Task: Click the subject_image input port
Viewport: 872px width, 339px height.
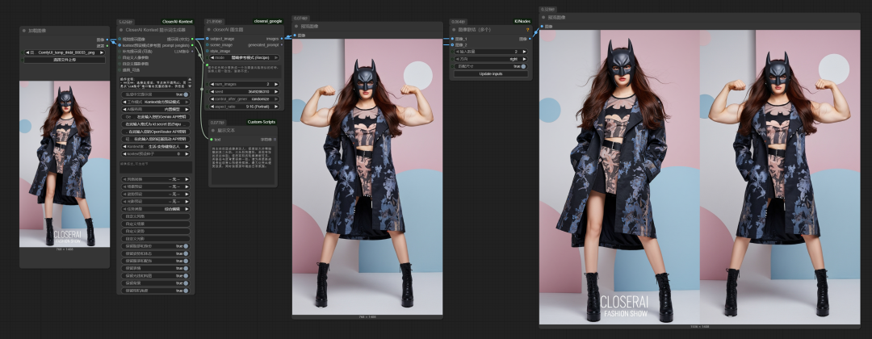Action: [208, 39]
